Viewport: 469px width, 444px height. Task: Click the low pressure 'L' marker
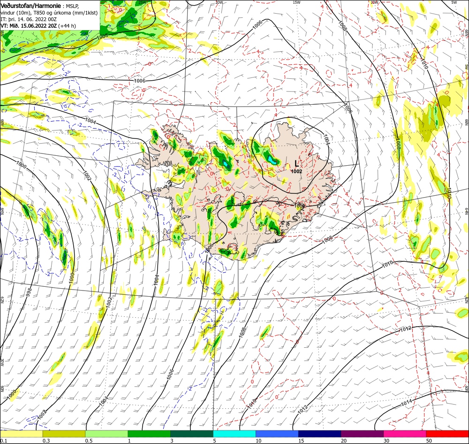(x=296, y=163)
